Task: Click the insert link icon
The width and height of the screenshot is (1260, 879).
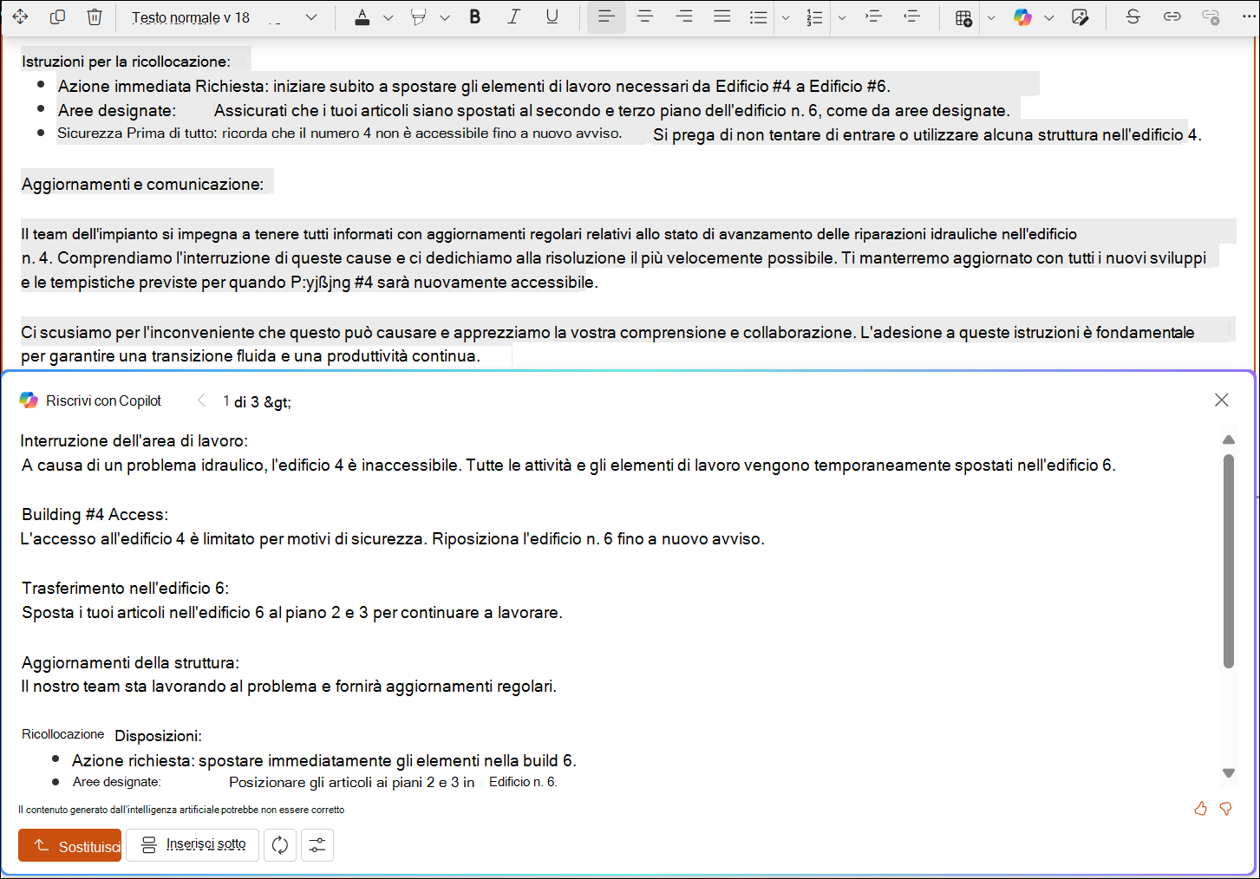Action: coord(1172,17)
